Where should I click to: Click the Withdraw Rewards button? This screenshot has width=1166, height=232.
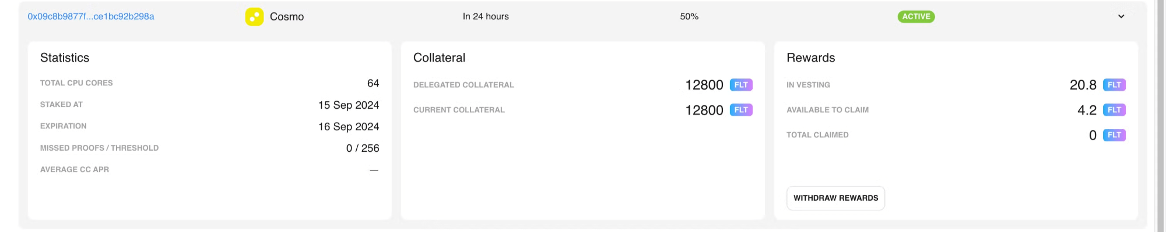tap(835, 198)
